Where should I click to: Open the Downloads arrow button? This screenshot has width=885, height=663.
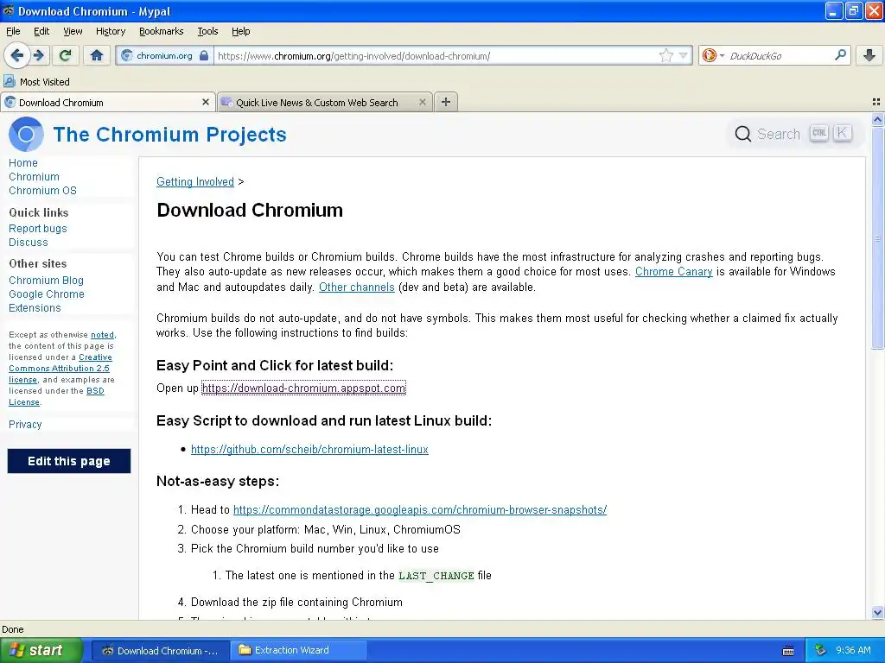[869, 55]
